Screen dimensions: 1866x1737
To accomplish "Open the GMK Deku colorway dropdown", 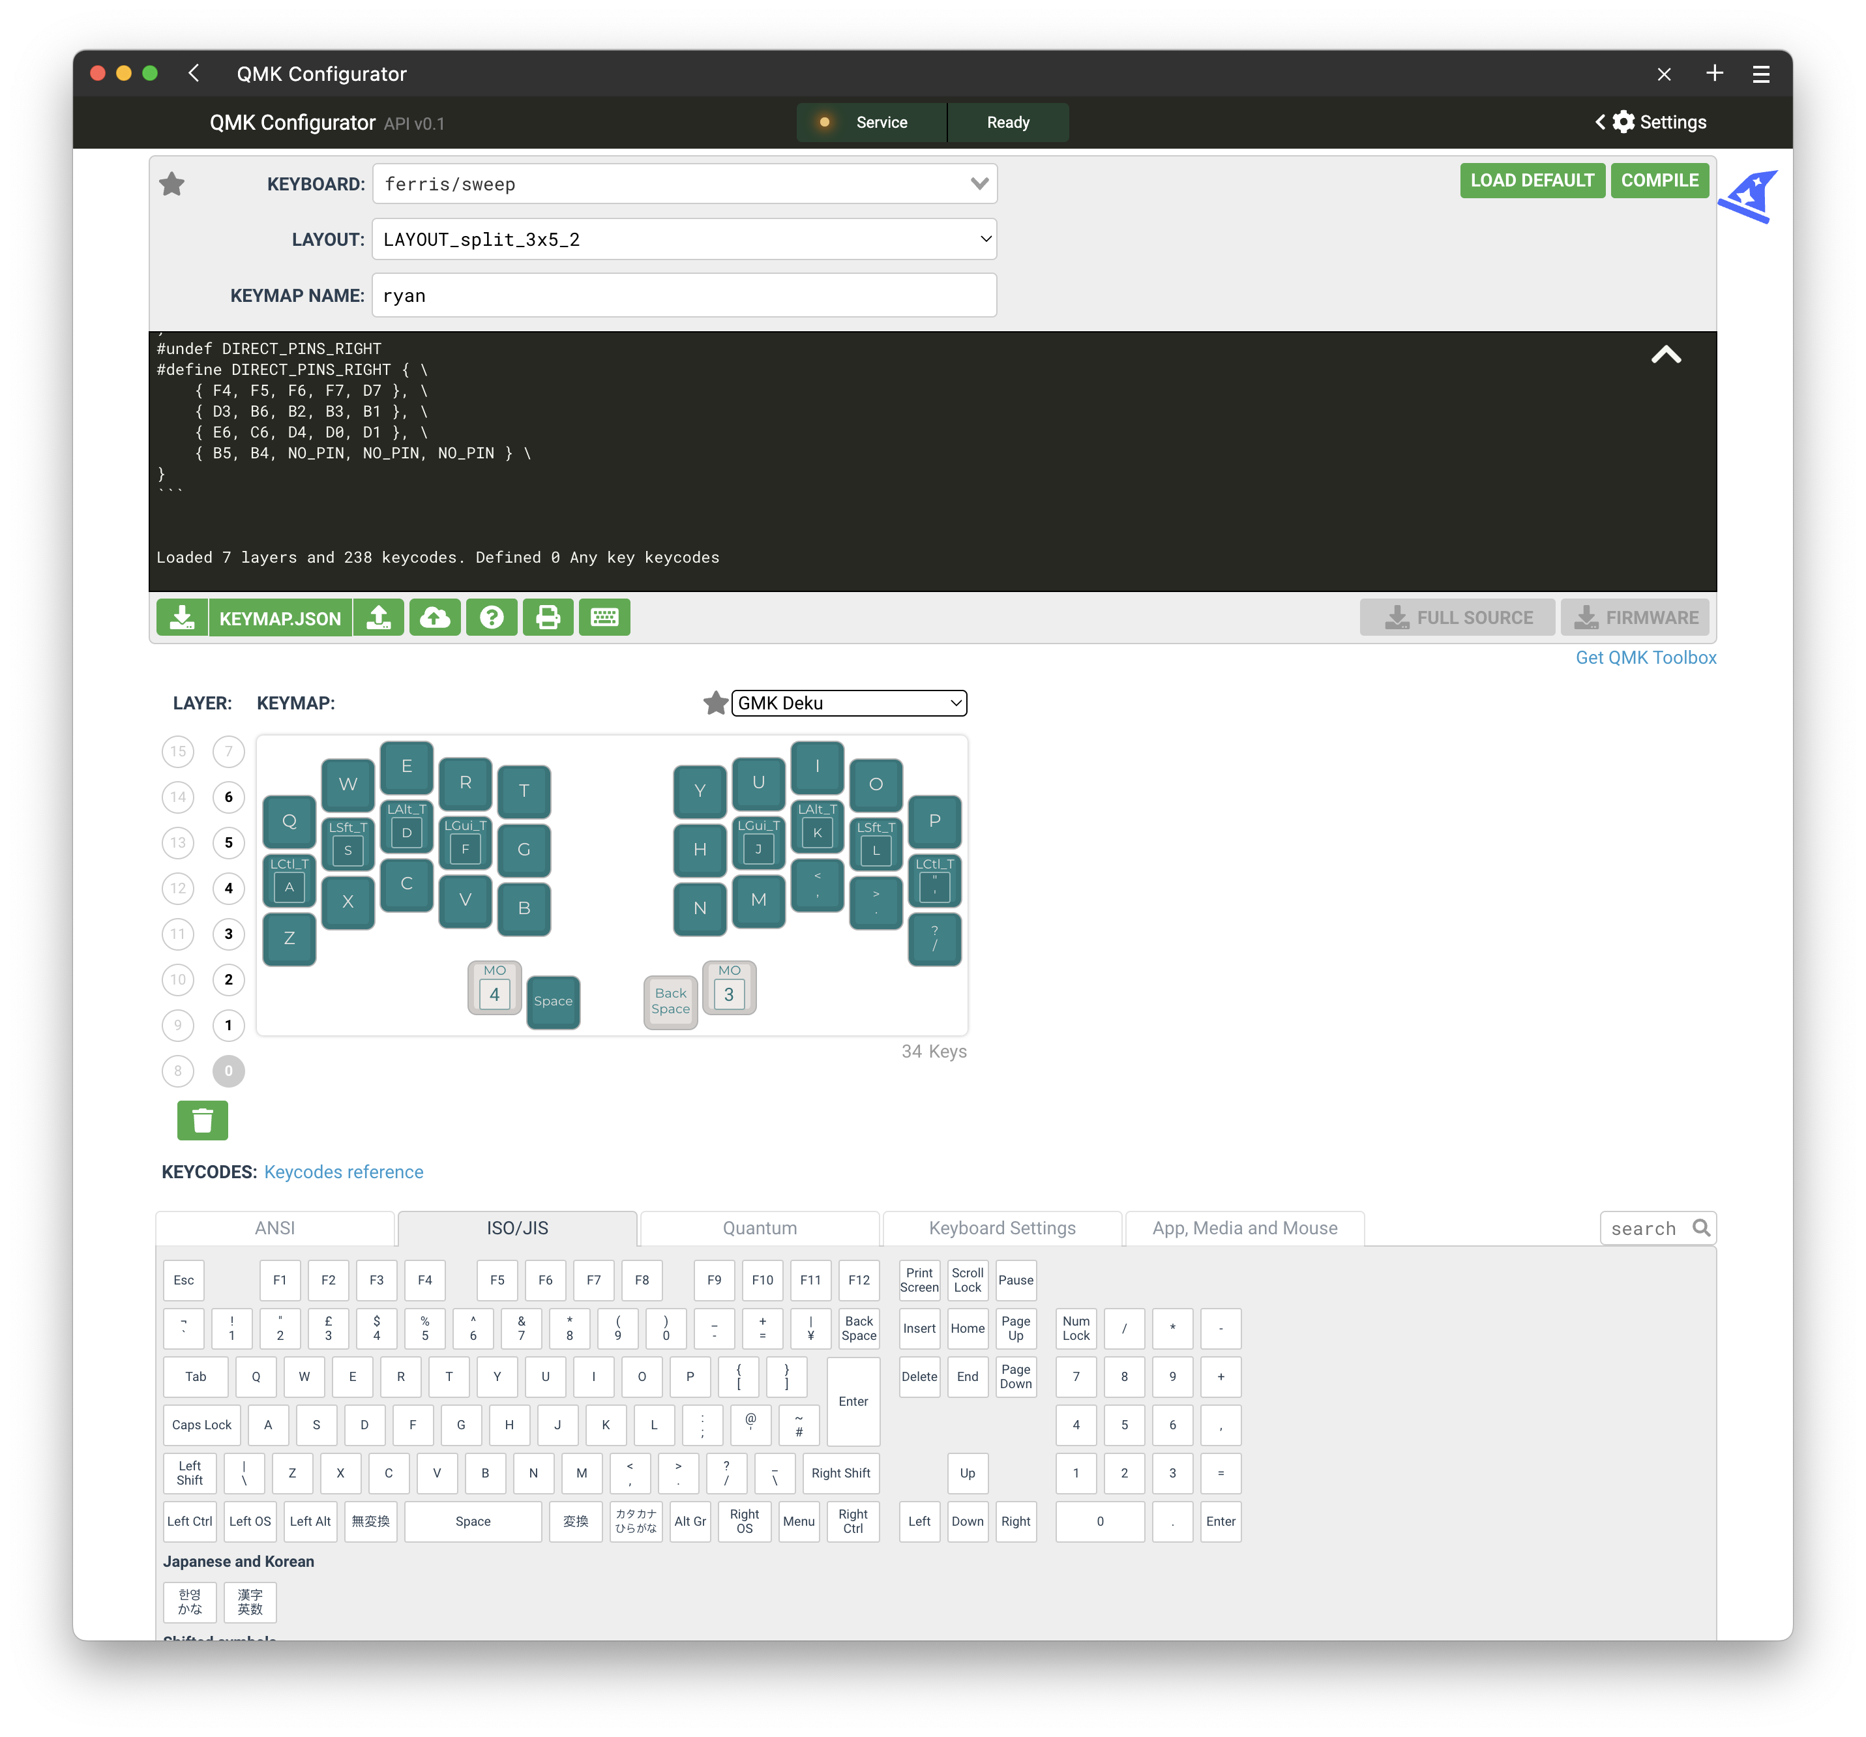I will (x=848, y=704).
